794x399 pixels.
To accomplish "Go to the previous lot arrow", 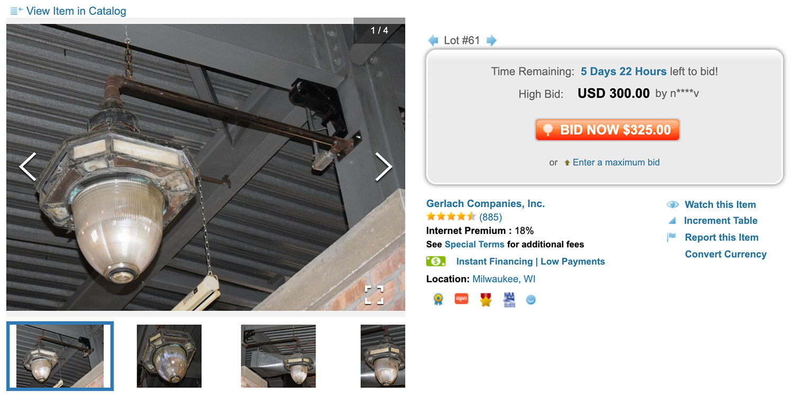I will (x=433, y=40).
